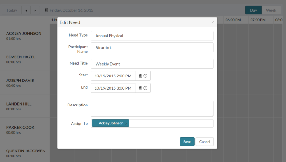Jump to Today in the scheduler

pyautogui.click(x=12, y=10)
